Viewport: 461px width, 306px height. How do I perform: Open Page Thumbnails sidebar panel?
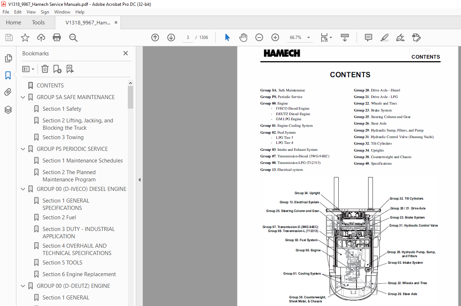pos(8,58)
